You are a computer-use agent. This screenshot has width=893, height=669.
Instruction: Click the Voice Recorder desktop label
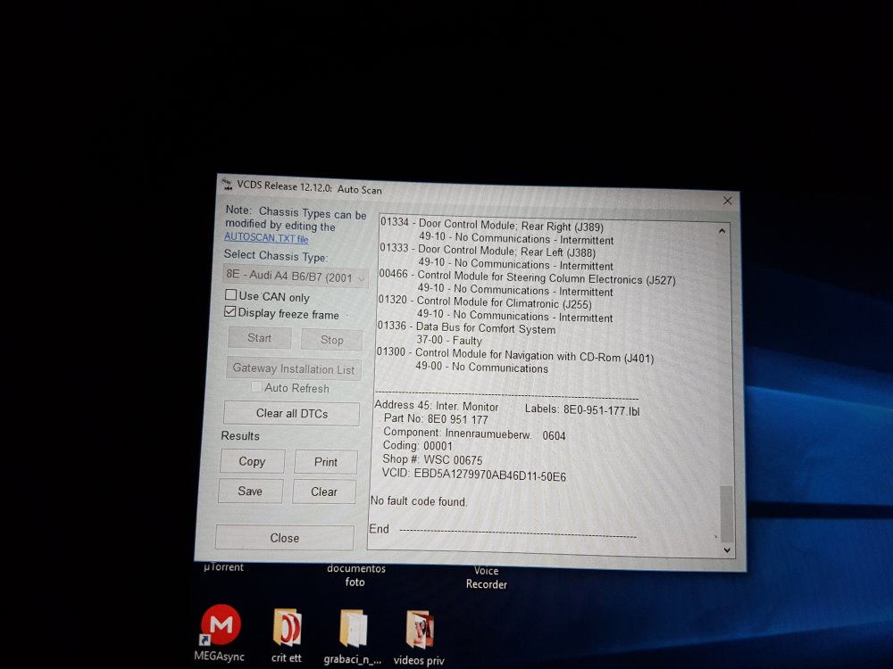486,578
